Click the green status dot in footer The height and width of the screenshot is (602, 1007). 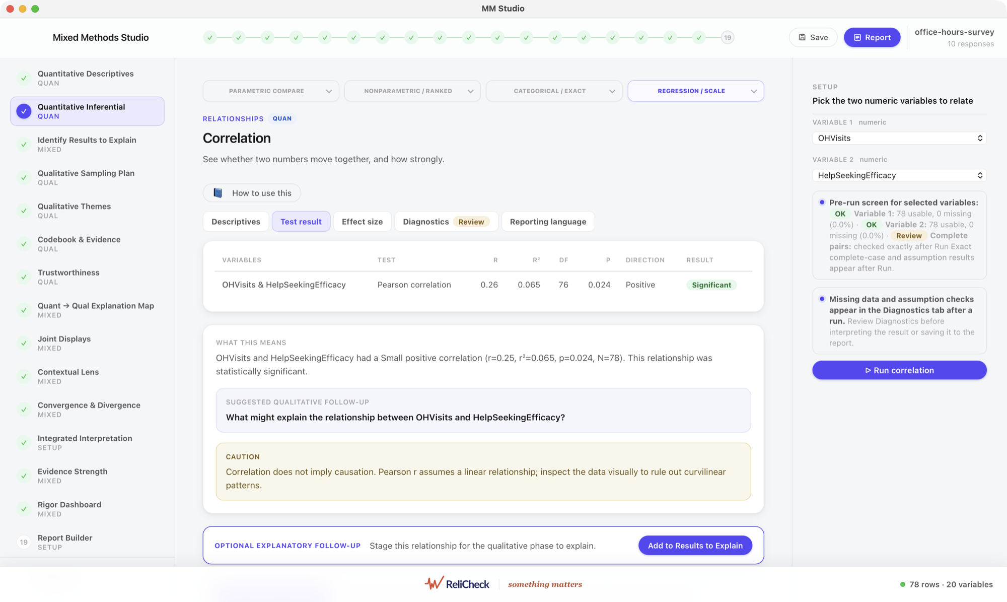click(903, 584)
